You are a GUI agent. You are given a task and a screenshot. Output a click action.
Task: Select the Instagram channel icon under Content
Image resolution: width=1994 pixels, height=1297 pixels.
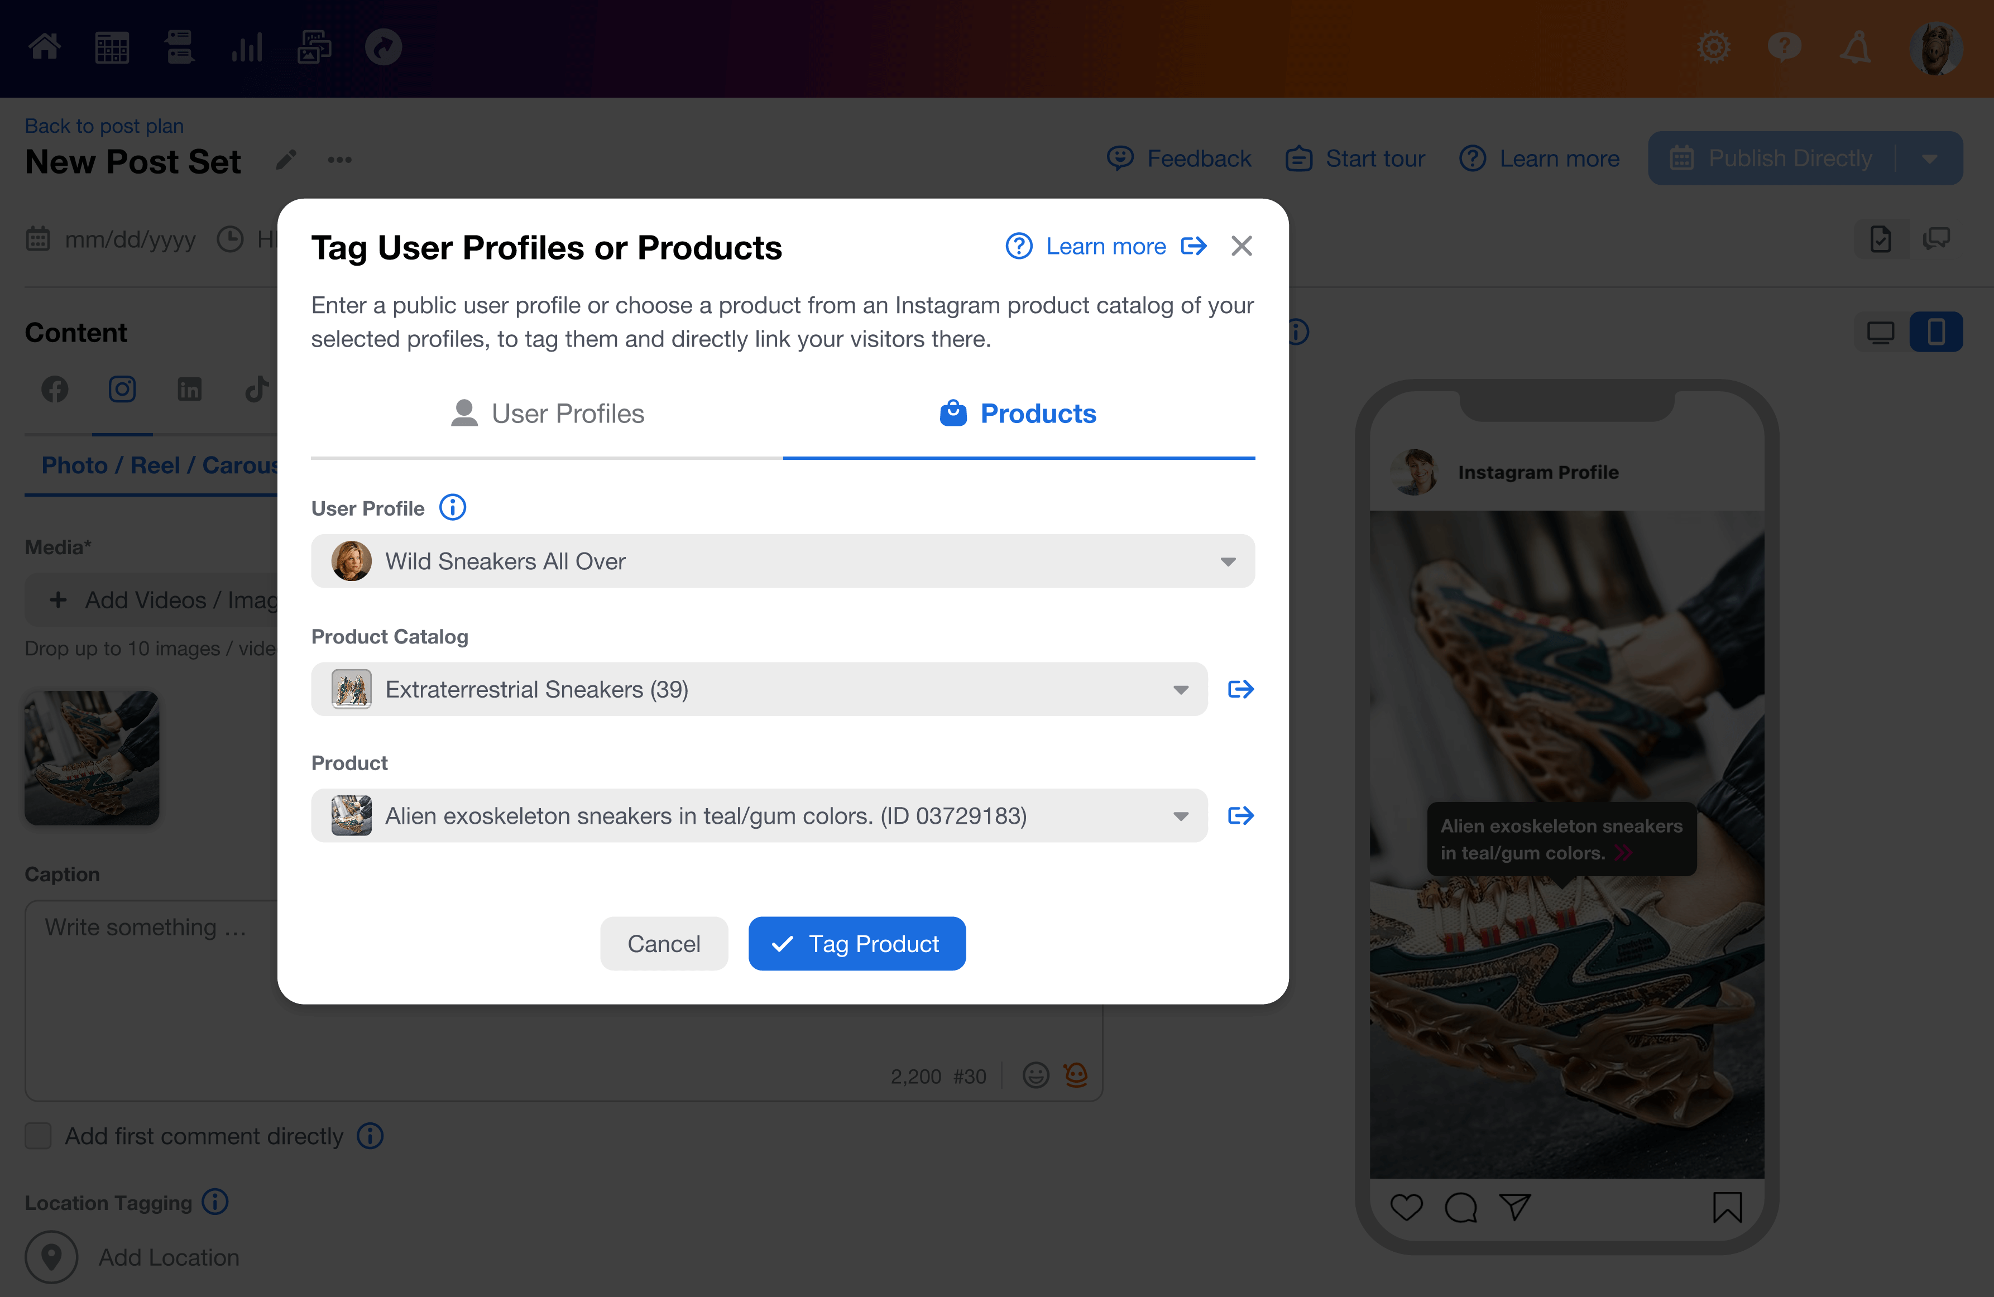pos(122,389)
